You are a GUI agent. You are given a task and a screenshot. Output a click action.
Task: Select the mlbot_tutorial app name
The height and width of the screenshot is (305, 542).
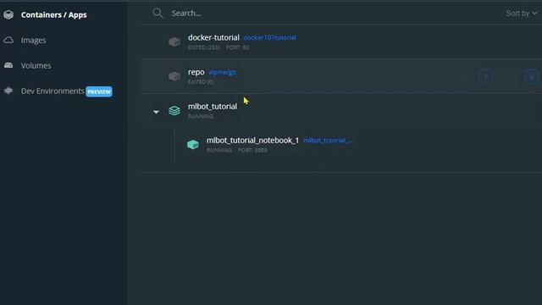point(213,107)
